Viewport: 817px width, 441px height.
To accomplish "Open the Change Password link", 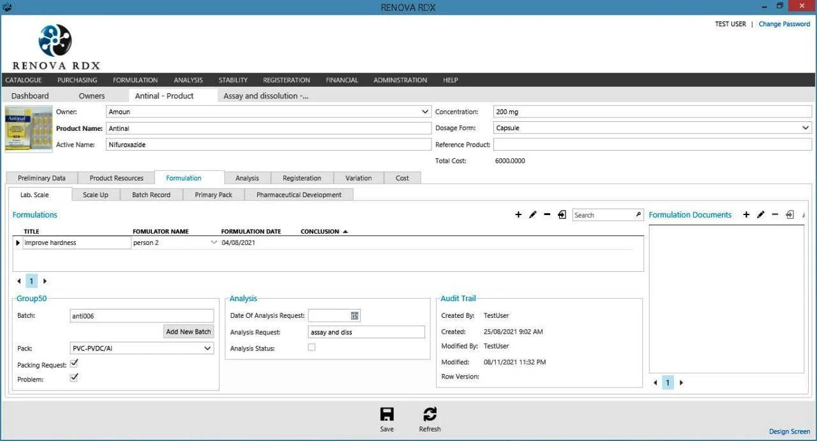I will [784, 24].
